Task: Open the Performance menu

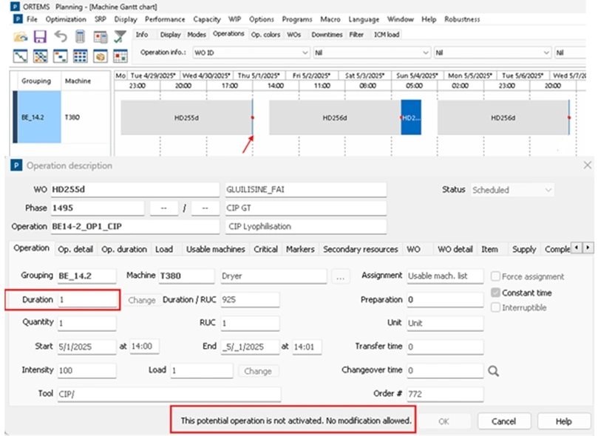Action: 165,19
